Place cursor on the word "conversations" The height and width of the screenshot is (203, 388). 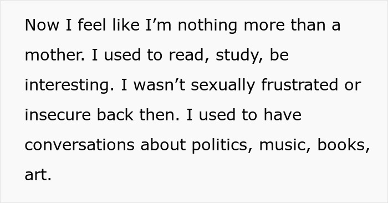point(79,145)
